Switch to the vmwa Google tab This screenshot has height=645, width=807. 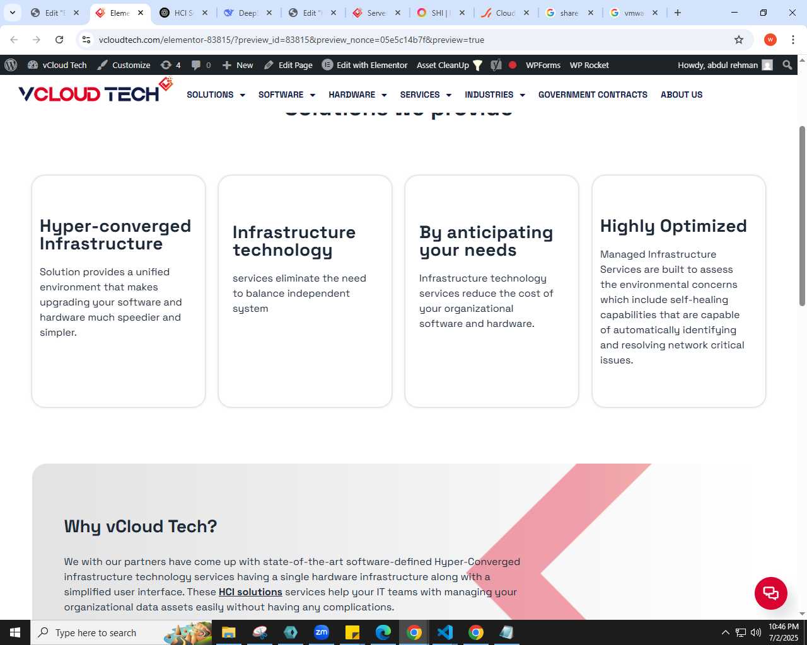click(634, 13)
